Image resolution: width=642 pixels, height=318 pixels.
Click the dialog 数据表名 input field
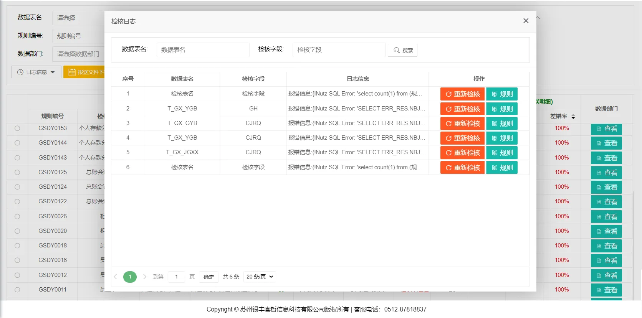pos(203,50)
